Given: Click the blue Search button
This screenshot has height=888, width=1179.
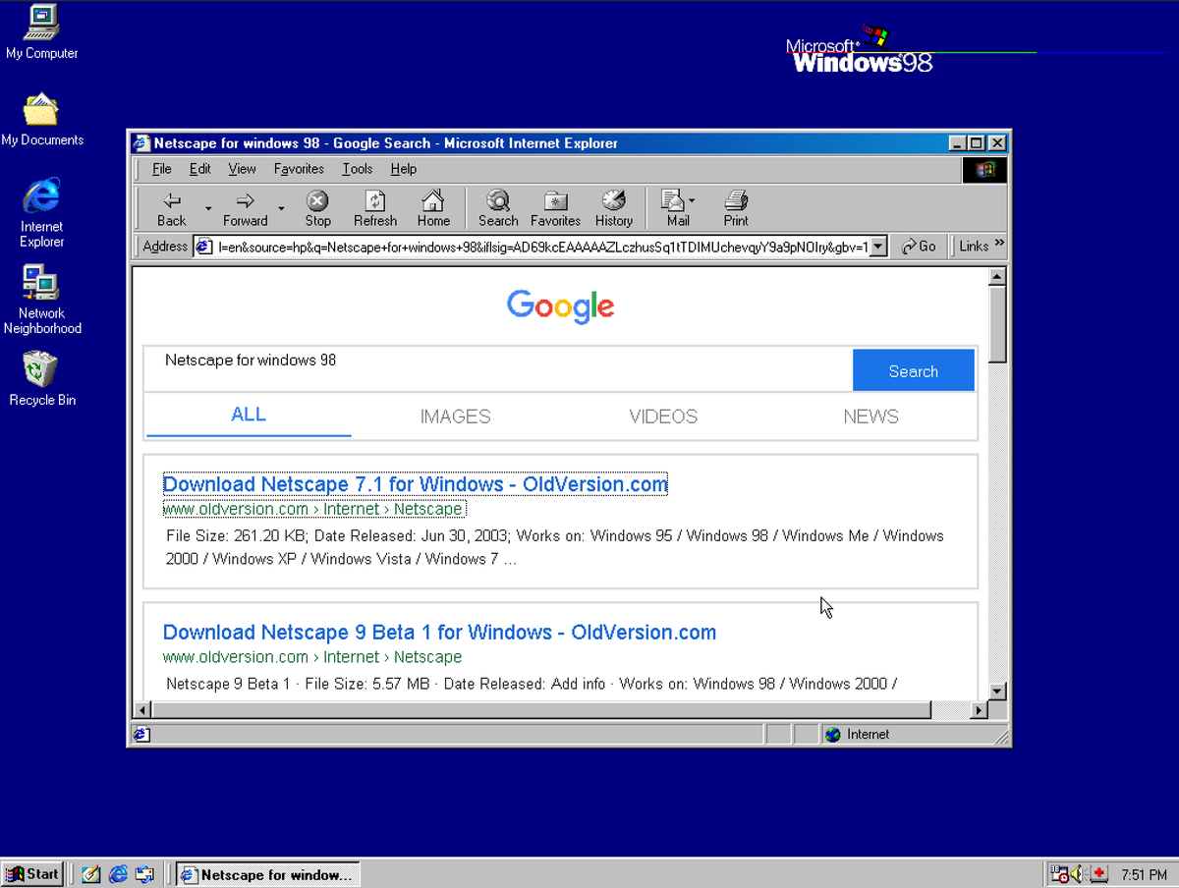Looking at the screenshot, I should click(x=914, y=370).
